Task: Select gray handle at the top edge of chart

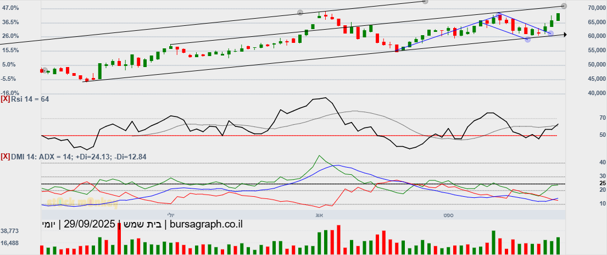Action: [x=425, y=2]
